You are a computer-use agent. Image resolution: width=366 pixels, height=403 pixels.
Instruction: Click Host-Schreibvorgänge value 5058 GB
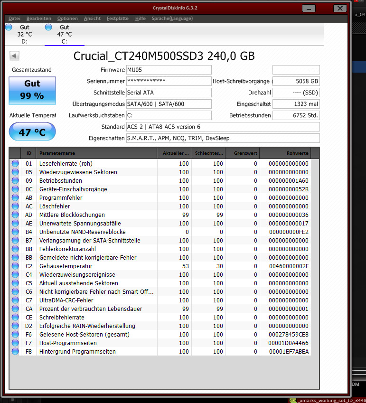(296, 81)
